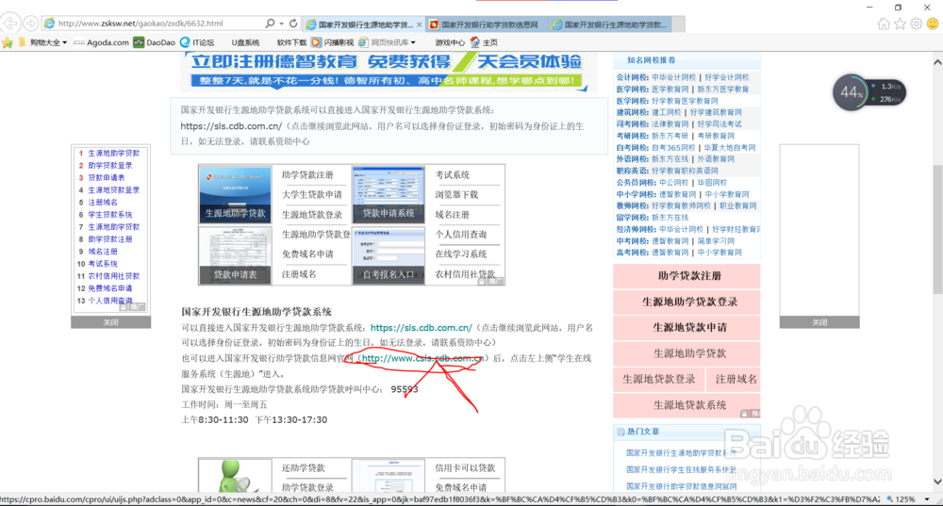This screenshot has height=506, width=943.
Task: Close the left floating sidebar with 关闭
Action: 110,322
